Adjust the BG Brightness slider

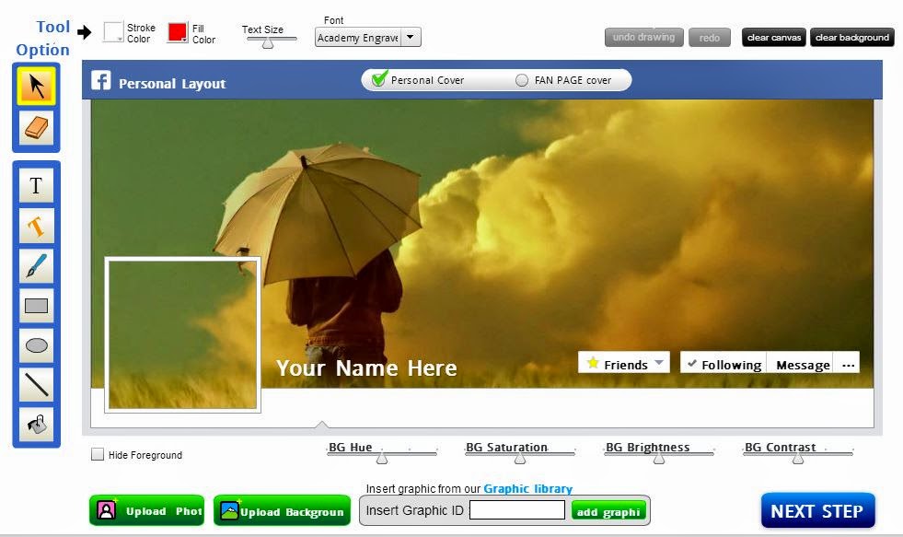[x=657, y=458]
